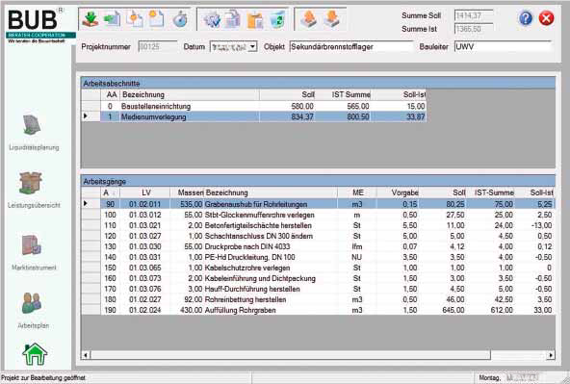Click ME cell lfm
The image size is (570, 384).
point(357,246)
